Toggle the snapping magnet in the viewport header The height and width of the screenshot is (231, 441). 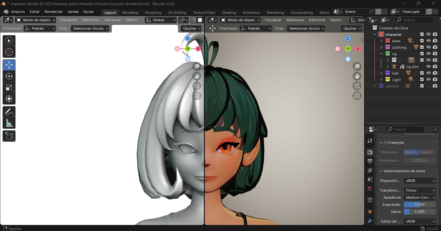[x=193, y=20]
